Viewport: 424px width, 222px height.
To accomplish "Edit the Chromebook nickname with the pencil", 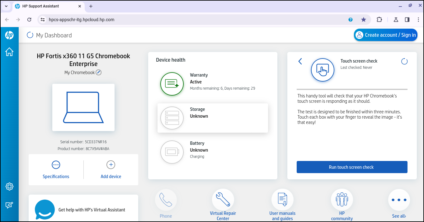I will click(98, 72).
